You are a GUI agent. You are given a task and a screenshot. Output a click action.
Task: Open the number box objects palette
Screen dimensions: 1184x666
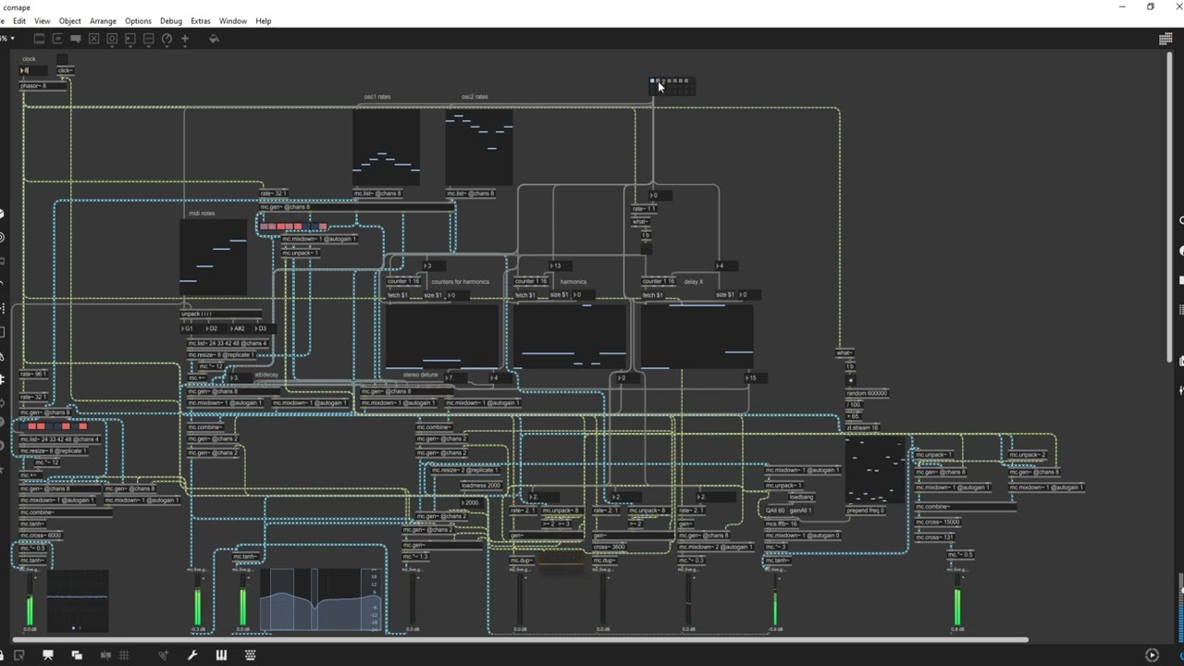coord(130,39)
